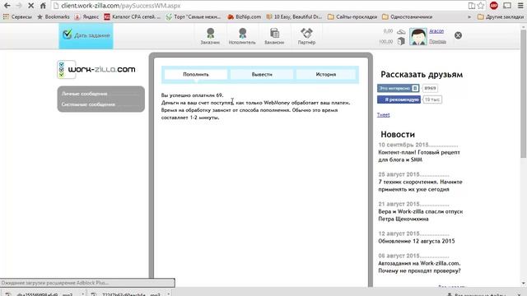This screenshot has width=527, height=296.
Task: Click the Aracon username link
Action: coord(436,31)
